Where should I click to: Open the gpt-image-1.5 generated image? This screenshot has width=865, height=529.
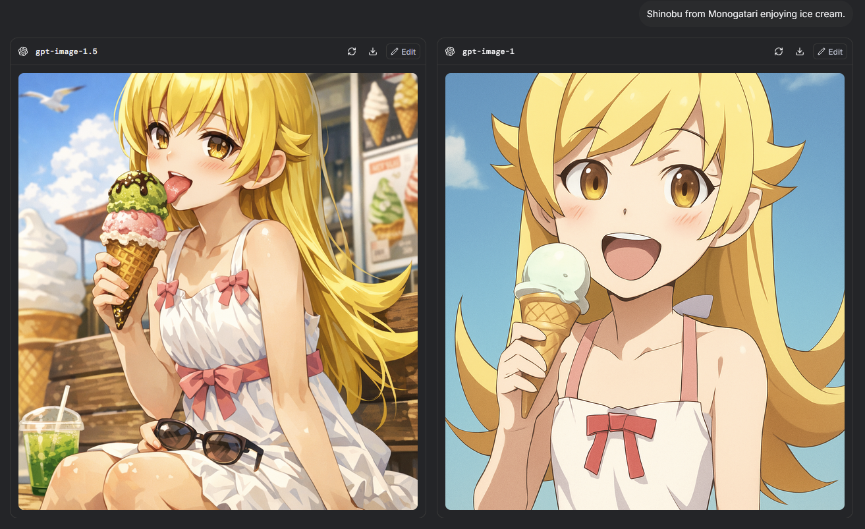click(x=218, y=291)
